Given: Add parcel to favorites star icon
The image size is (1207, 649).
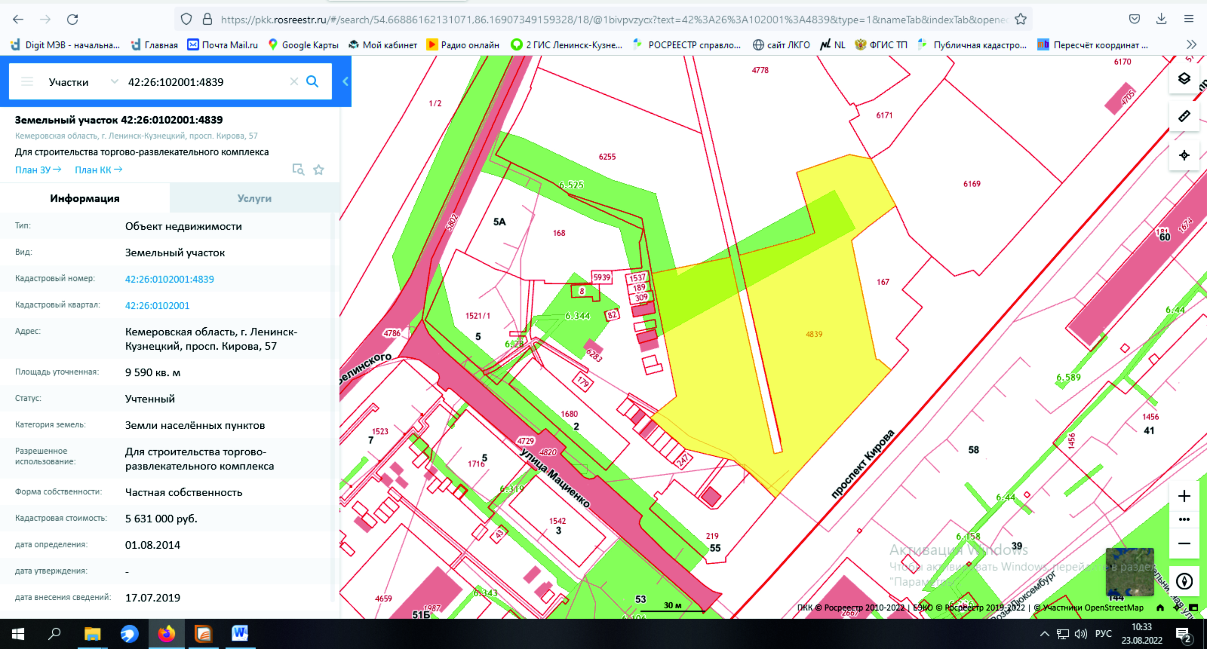Looking at the screenshot, I should [x=319, y=170].
